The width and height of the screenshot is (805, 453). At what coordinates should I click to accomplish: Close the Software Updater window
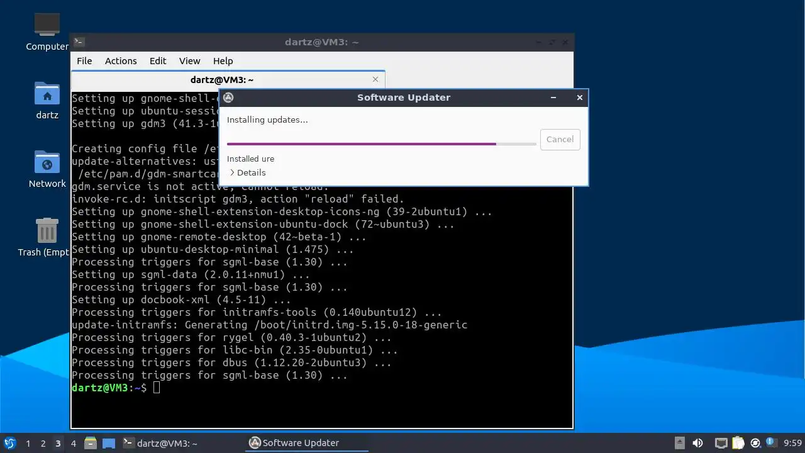[580, 98]
